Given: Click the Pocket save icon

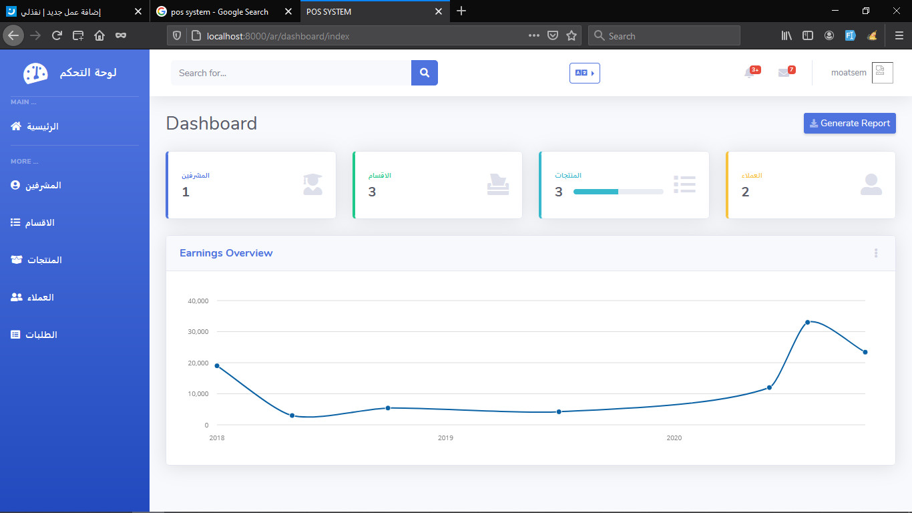Looking at the screenshot, I should coord(553,35).
